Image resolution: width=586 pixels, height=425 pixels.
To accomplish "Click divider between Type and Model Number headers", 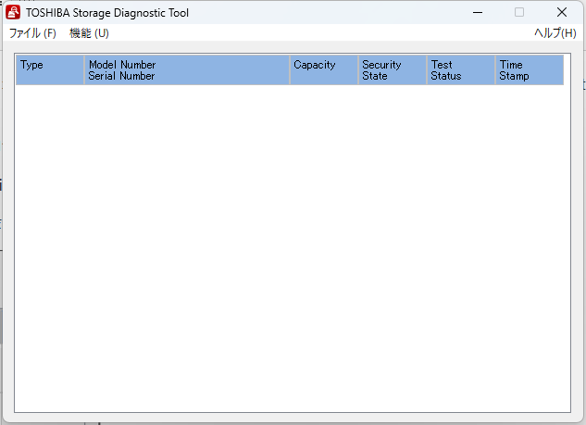I will coord(84,70).
